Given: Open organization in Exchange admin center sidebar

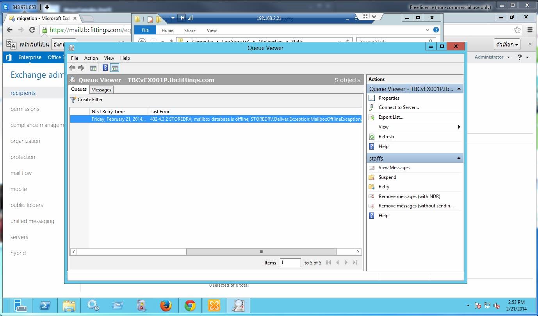Looking at the screenshot, I should tap(25, 141).
